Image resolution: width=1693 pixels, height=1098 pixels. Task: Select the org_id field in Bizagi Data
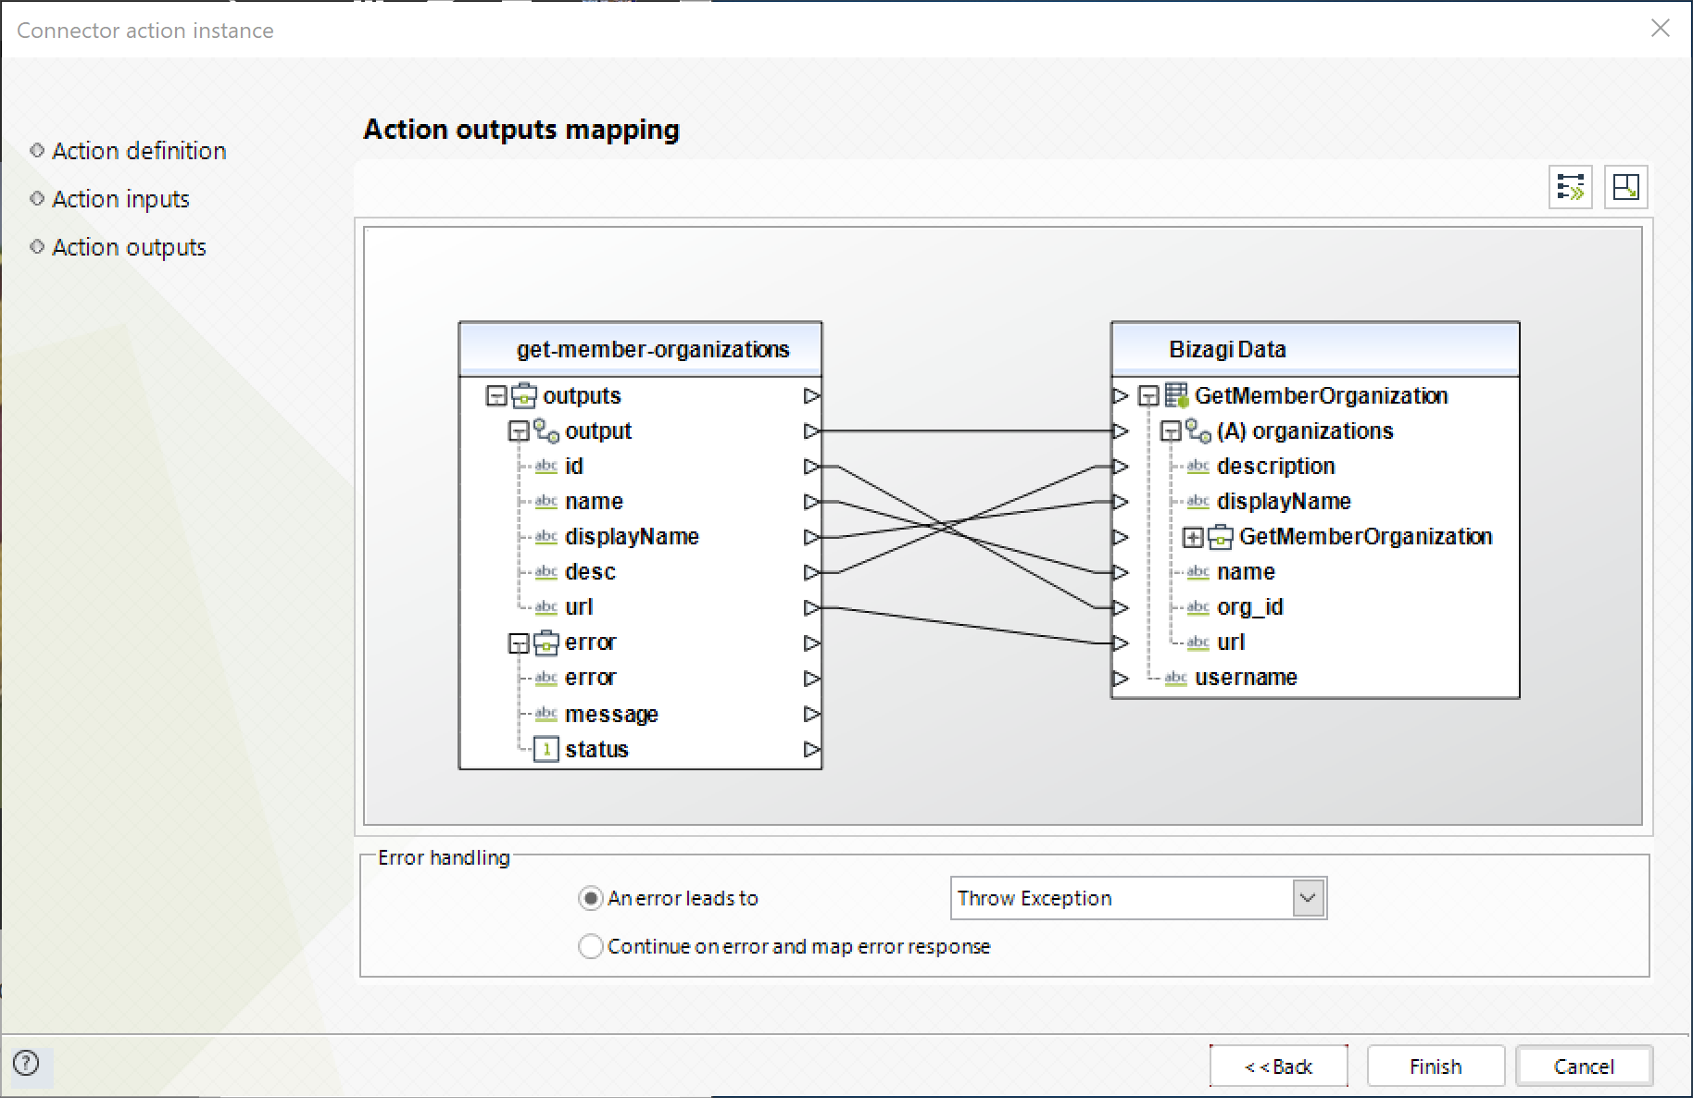coord(1249,606)
